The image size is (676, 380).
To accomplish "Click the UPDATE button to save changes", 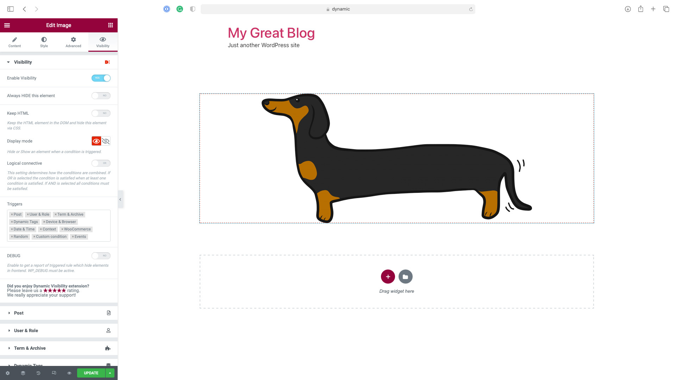I will coord(91,373).
